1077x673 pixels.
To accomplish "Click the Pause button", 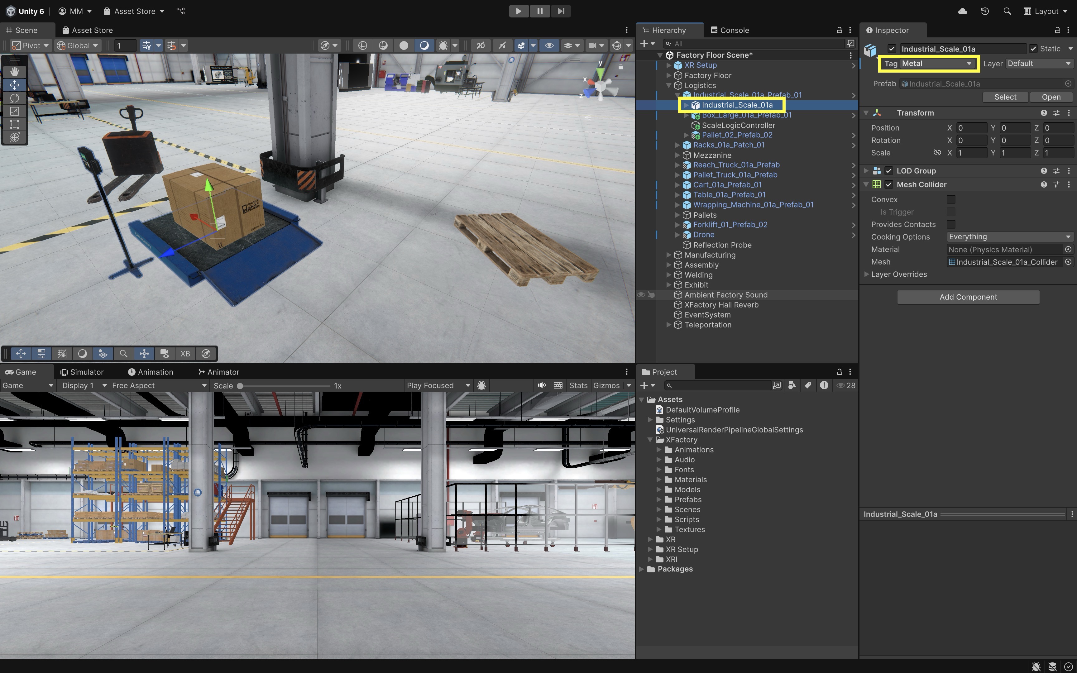I will click(x=539, y=11).
